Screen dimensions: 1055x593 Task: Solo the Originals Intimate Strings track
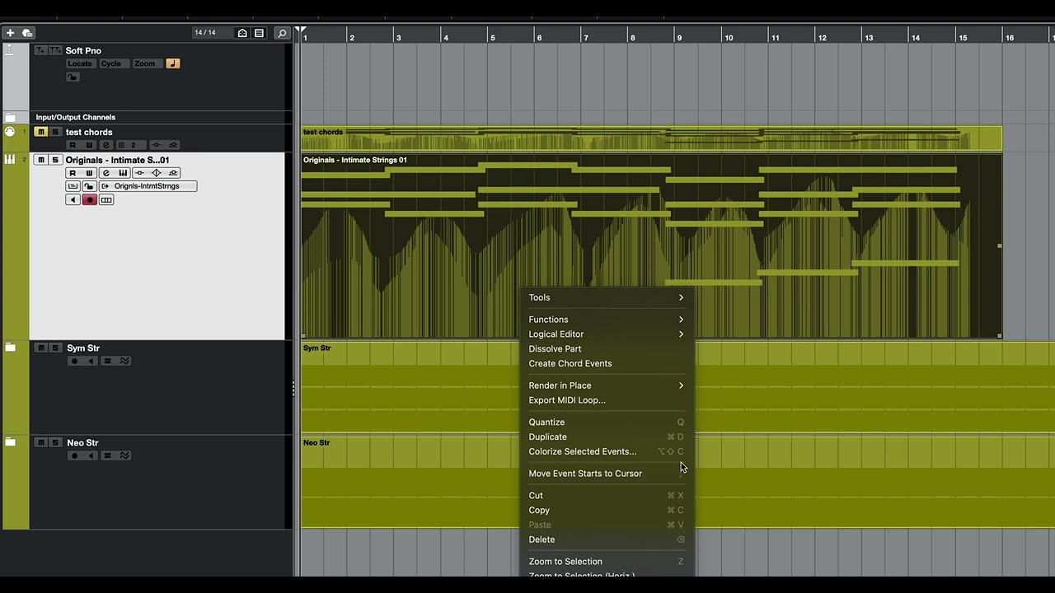(55, 160)
